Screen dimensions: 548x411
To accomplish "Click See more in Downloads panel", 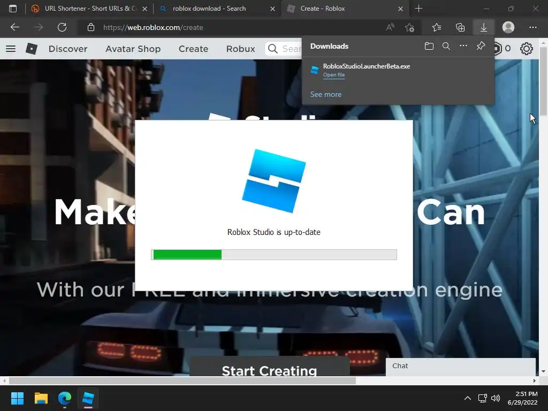I will coord(326,94).
